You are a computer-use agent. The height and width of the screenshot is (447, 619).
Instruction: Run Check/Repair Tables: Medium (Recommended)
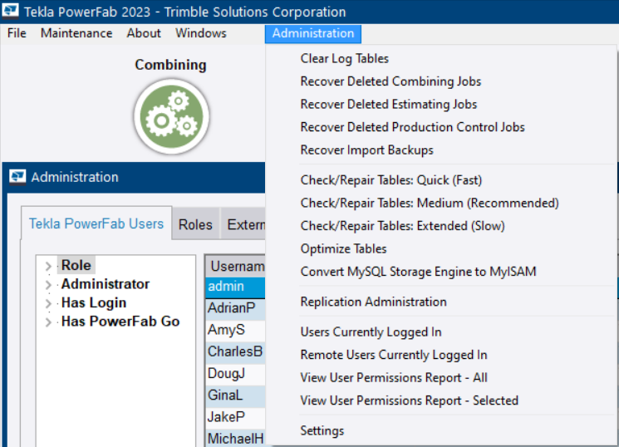429,203
